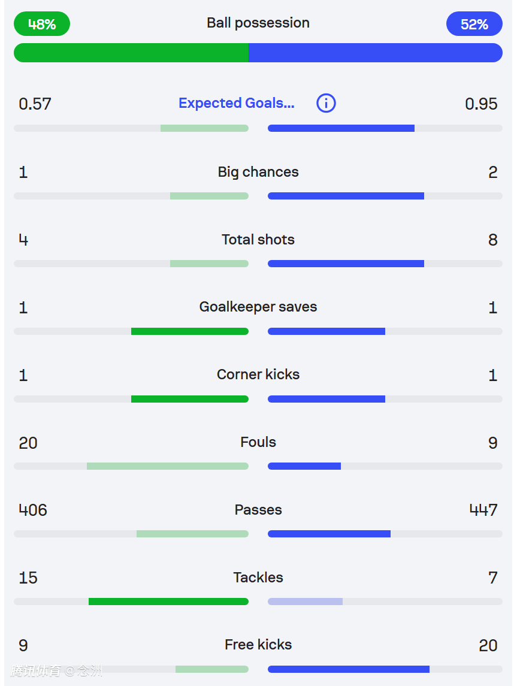
Task: Click the green Tackles bar
Action: click(x=168, y=602)
